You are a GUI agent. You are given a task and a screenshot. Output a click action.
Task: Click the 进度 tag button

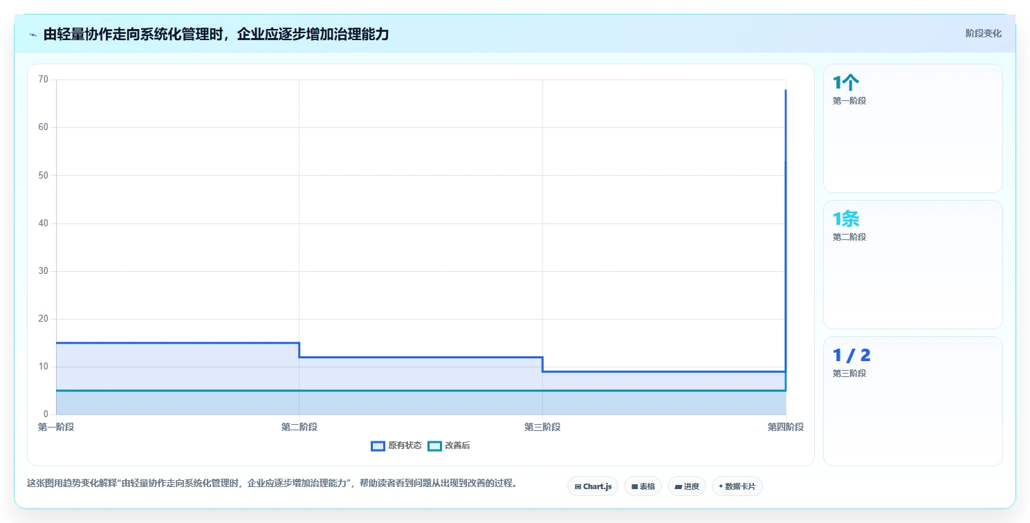pos(686,486)
